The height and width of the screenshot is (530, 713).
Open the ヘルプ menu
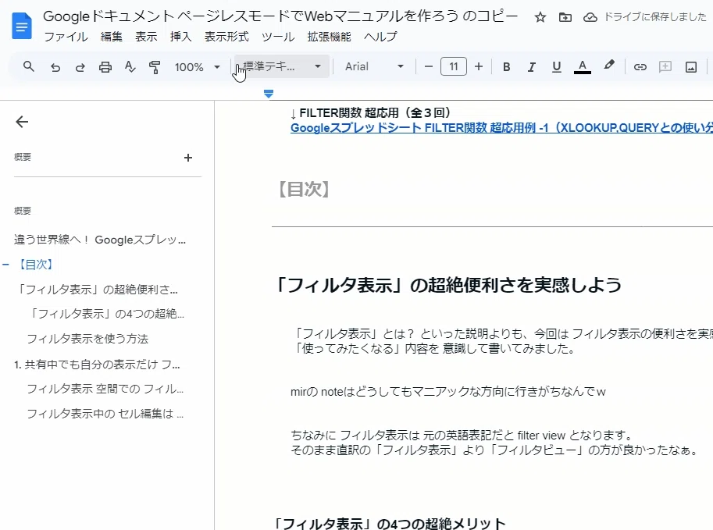(x=380, y=37)
